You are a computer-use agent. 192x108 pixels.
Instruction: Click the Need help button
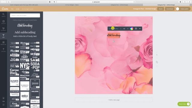click(184, 104)
